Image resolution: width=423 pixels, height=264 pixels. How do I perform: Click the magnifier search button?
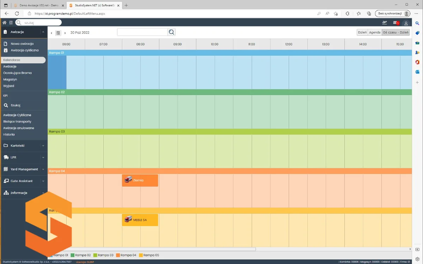click(171, 32)
